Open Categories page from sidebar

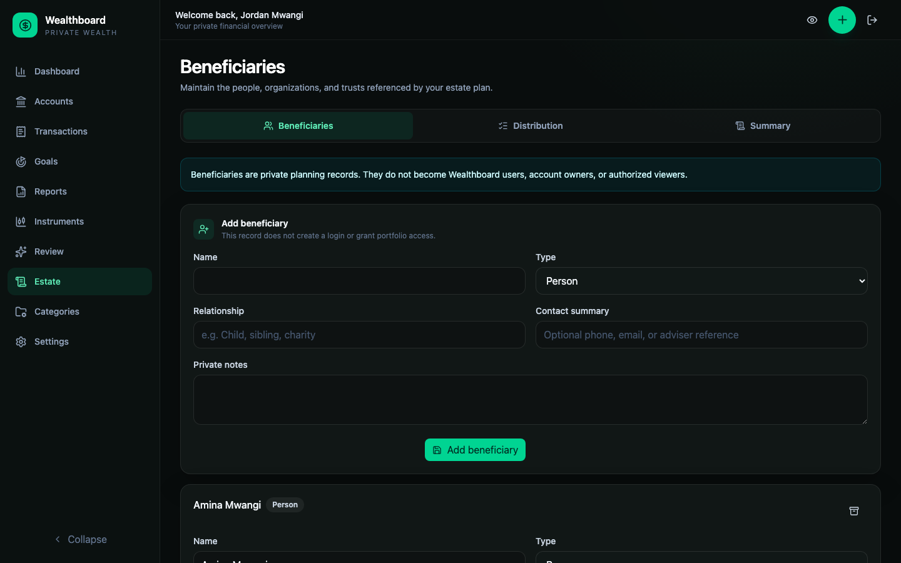pos(79,312)
